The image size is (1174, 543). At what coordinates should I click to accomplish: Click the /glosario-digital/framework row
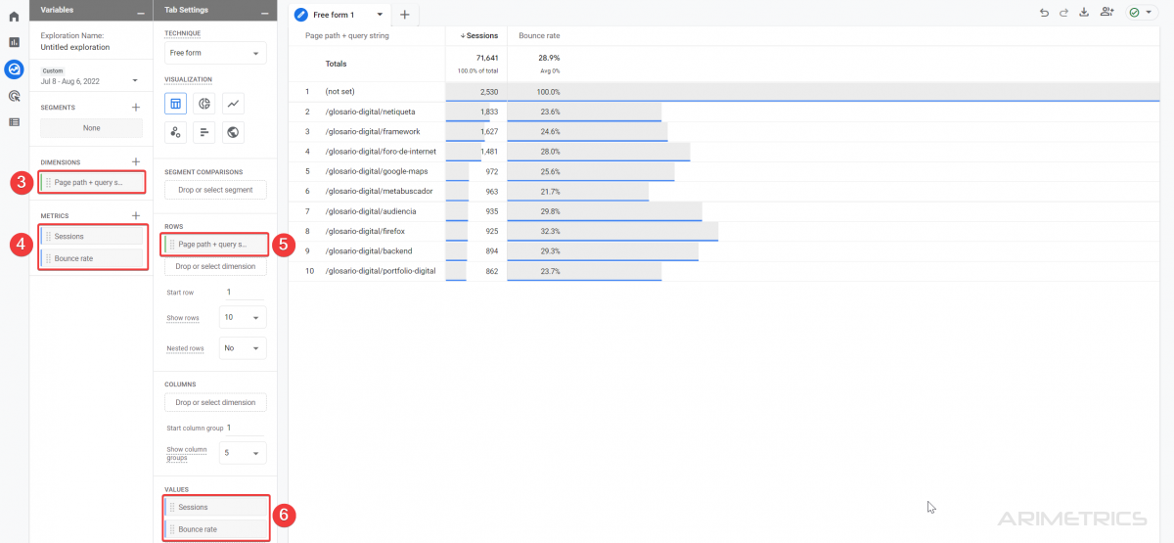724,131
